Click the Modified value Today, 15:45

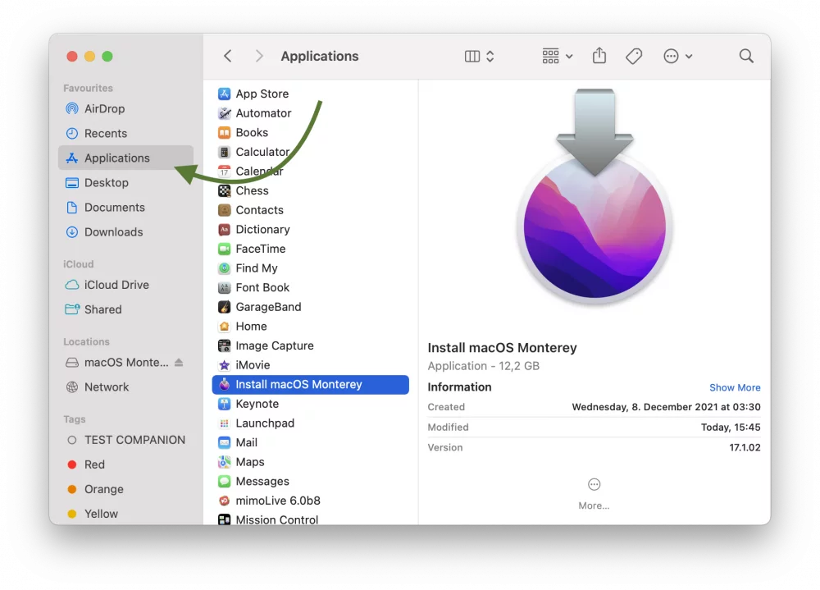731,428
